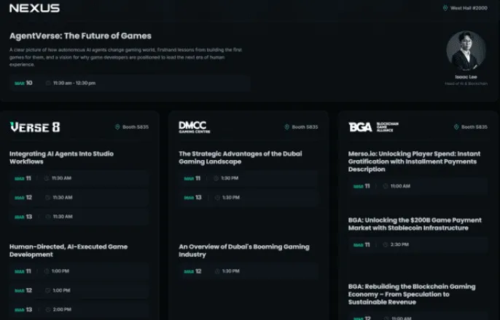
Task: Click the location pin in the Verse 8 card
Action: (x=117, y=127)
